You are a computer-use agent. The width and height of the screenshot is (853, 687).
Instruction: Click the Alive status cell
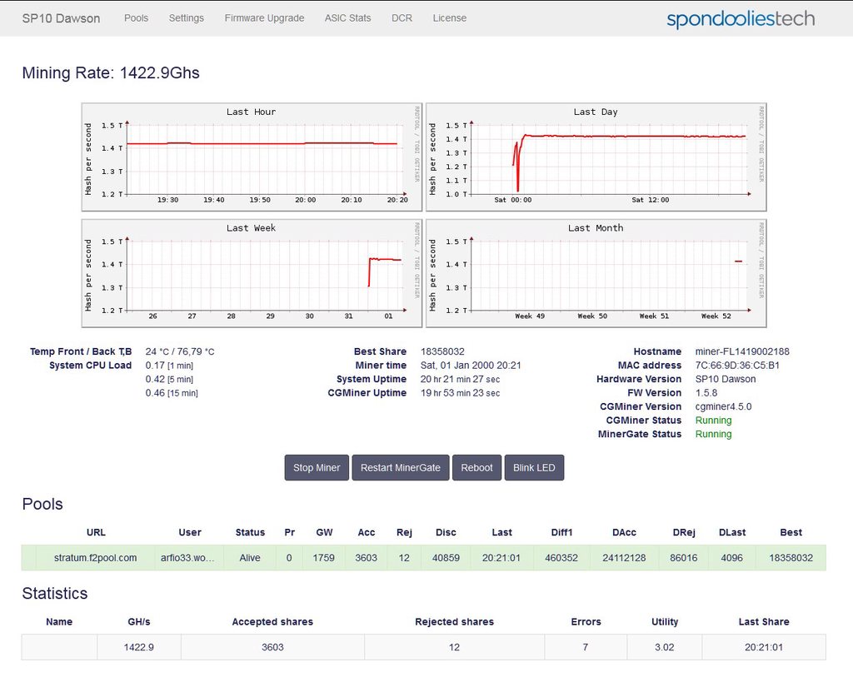coord(250,558)
